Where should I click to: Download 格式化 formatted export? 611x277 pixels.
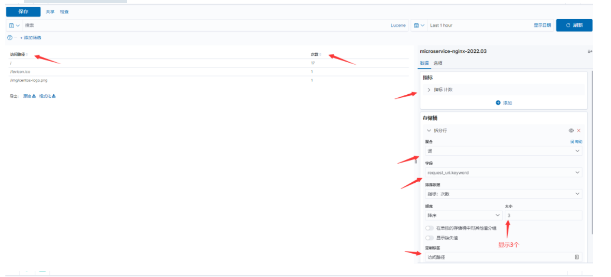(x=47, y=96)
